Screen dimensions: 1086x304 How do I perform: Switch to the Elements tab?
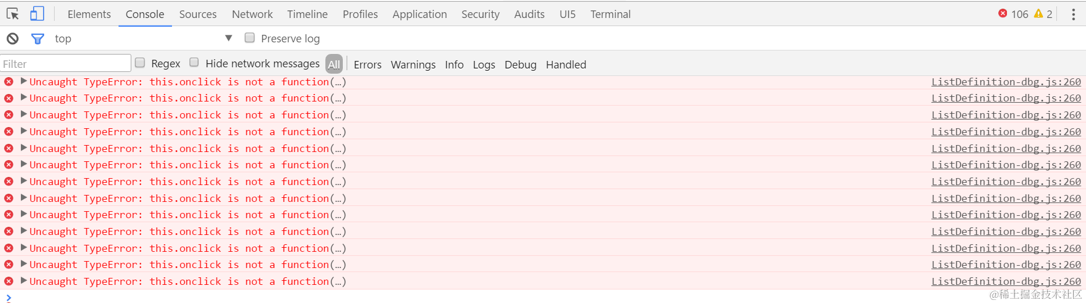coord(89,15)
